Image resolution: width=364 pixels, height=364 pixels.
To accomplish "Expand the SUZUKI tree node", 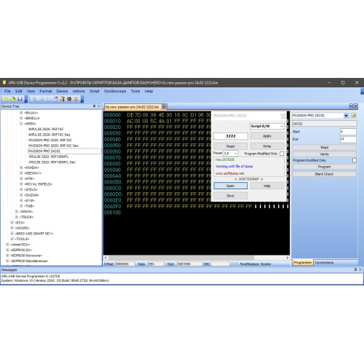I will [21, 195].
